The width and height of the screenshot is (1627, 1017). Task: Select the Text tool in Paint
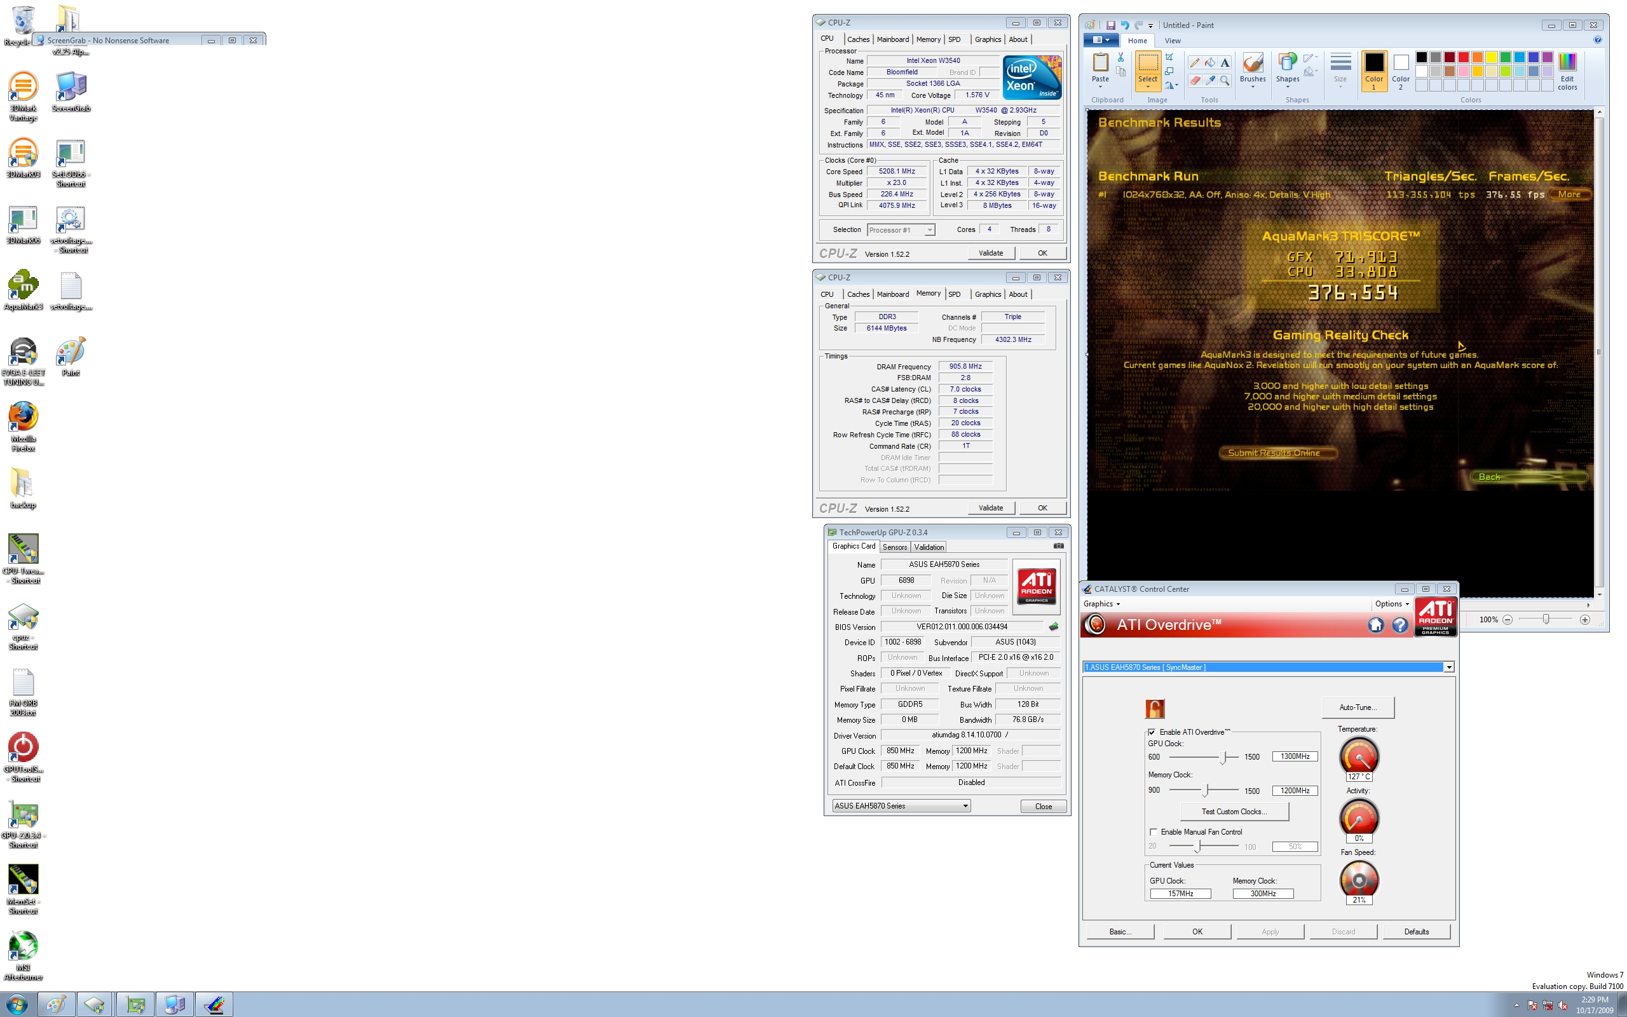coord(1225,62)
